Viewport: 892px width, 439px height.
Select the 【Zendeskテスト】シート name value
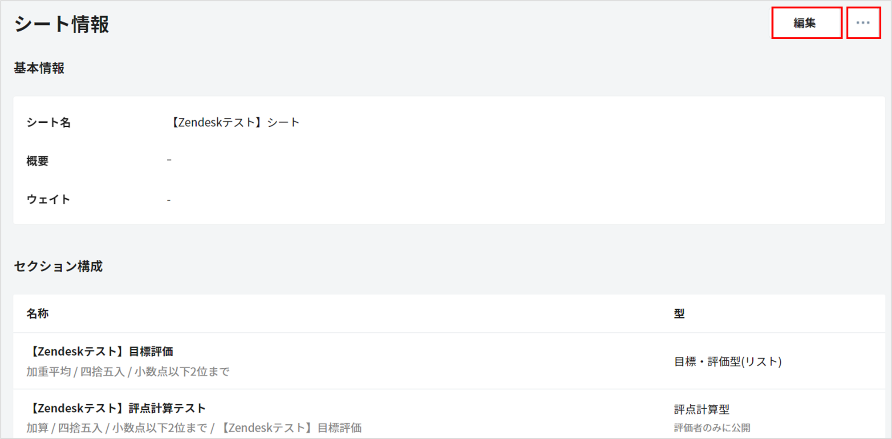[x=235, y=122]
